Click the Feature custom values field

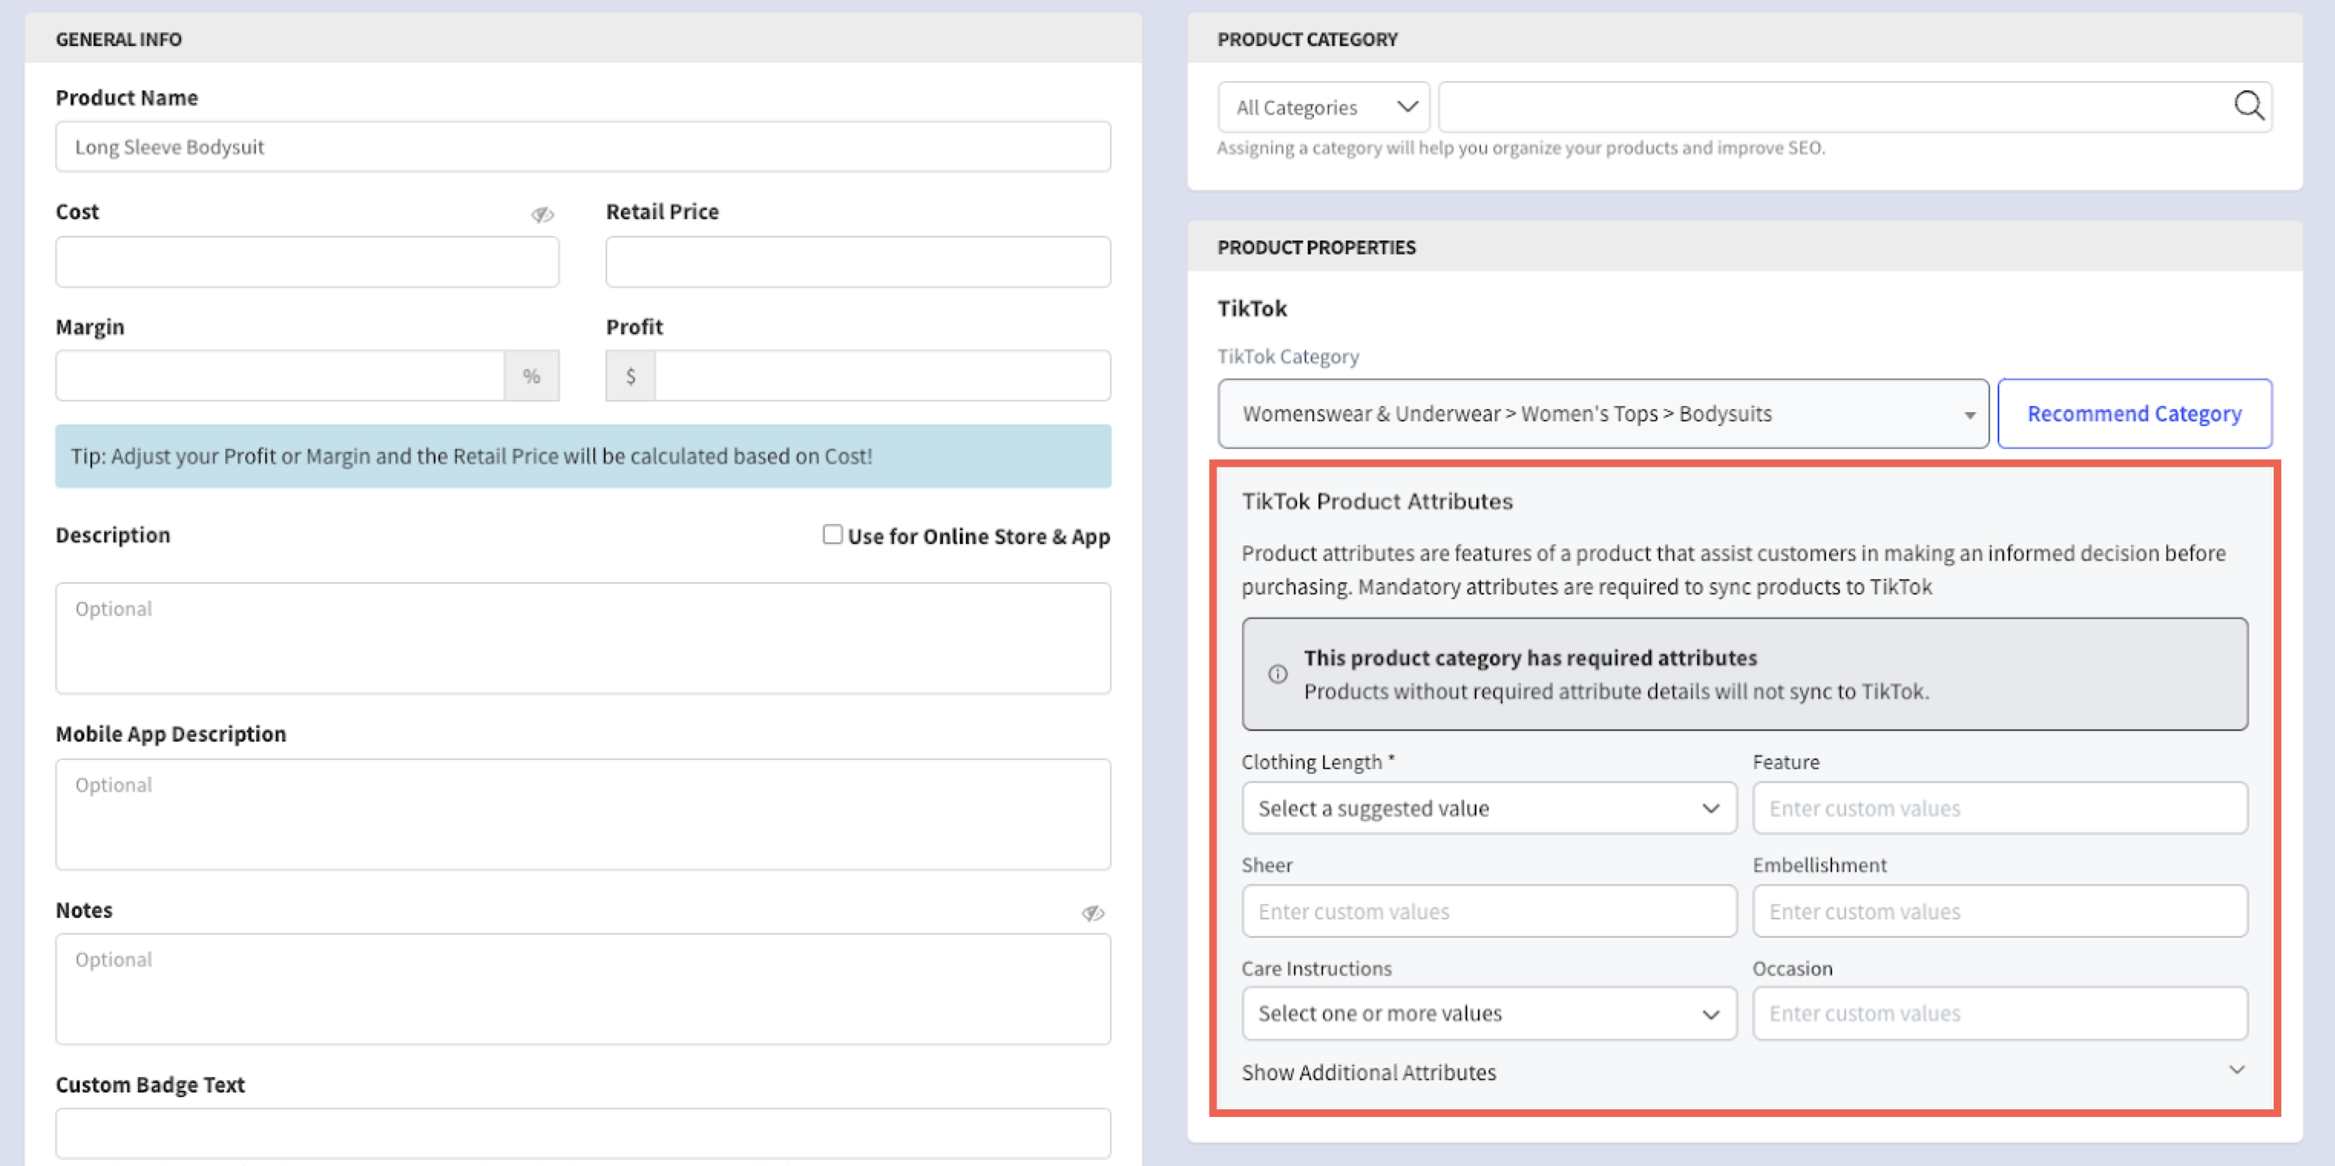1999,807
